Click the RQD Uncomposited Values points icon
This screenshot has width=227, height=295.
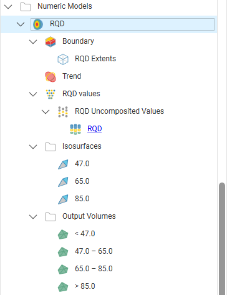(63, 112)
